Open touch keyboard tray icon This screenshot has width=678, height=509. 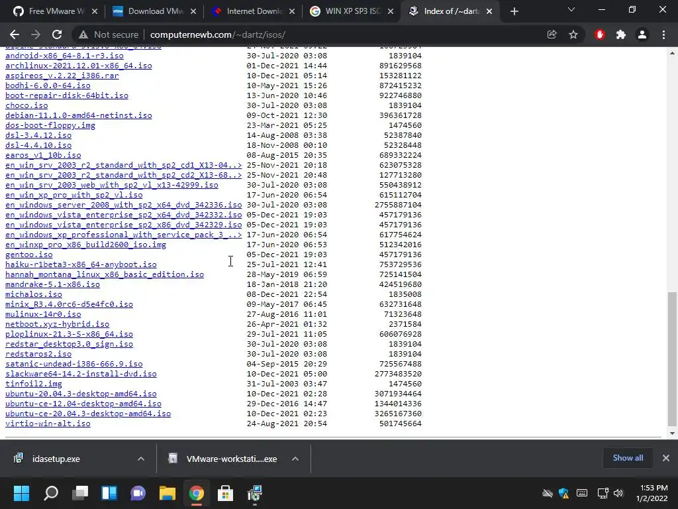pyautogui.click(x=582, y=493)
